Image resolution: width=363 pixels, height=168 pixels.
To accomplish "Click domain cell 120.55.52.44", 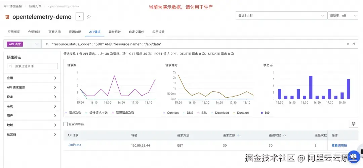I will [140, 145].
